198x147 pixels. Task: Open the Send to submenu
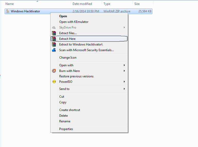89,89
